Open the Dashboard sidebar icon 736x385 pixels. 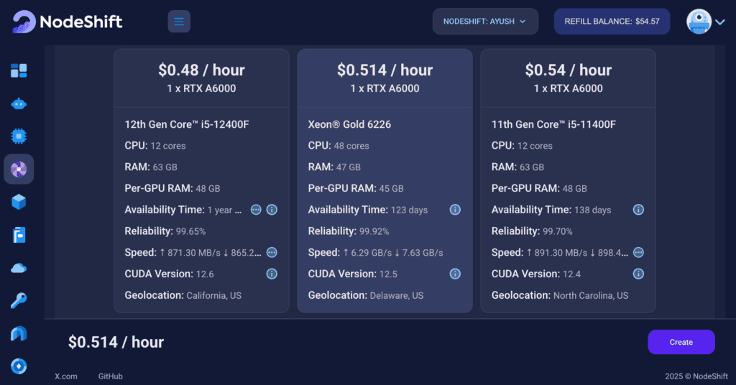point(19,71)
